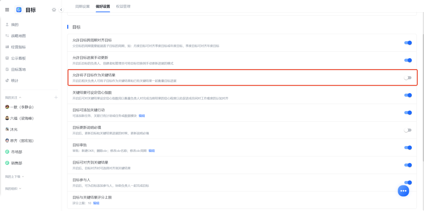Click the 公示看板 sidebar icon
Screen dimensions: 424x211
pos(7,58)
